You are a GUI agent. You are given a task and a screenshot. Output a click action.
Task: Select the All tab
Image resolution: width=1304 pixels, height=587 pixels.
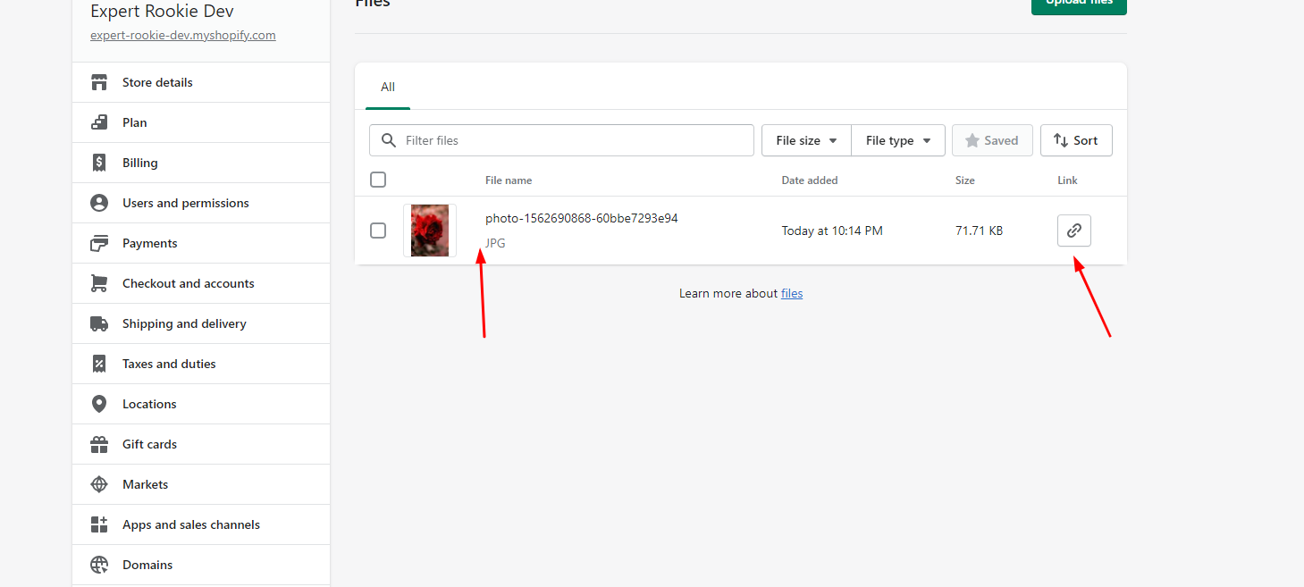(x=388, y=87)
